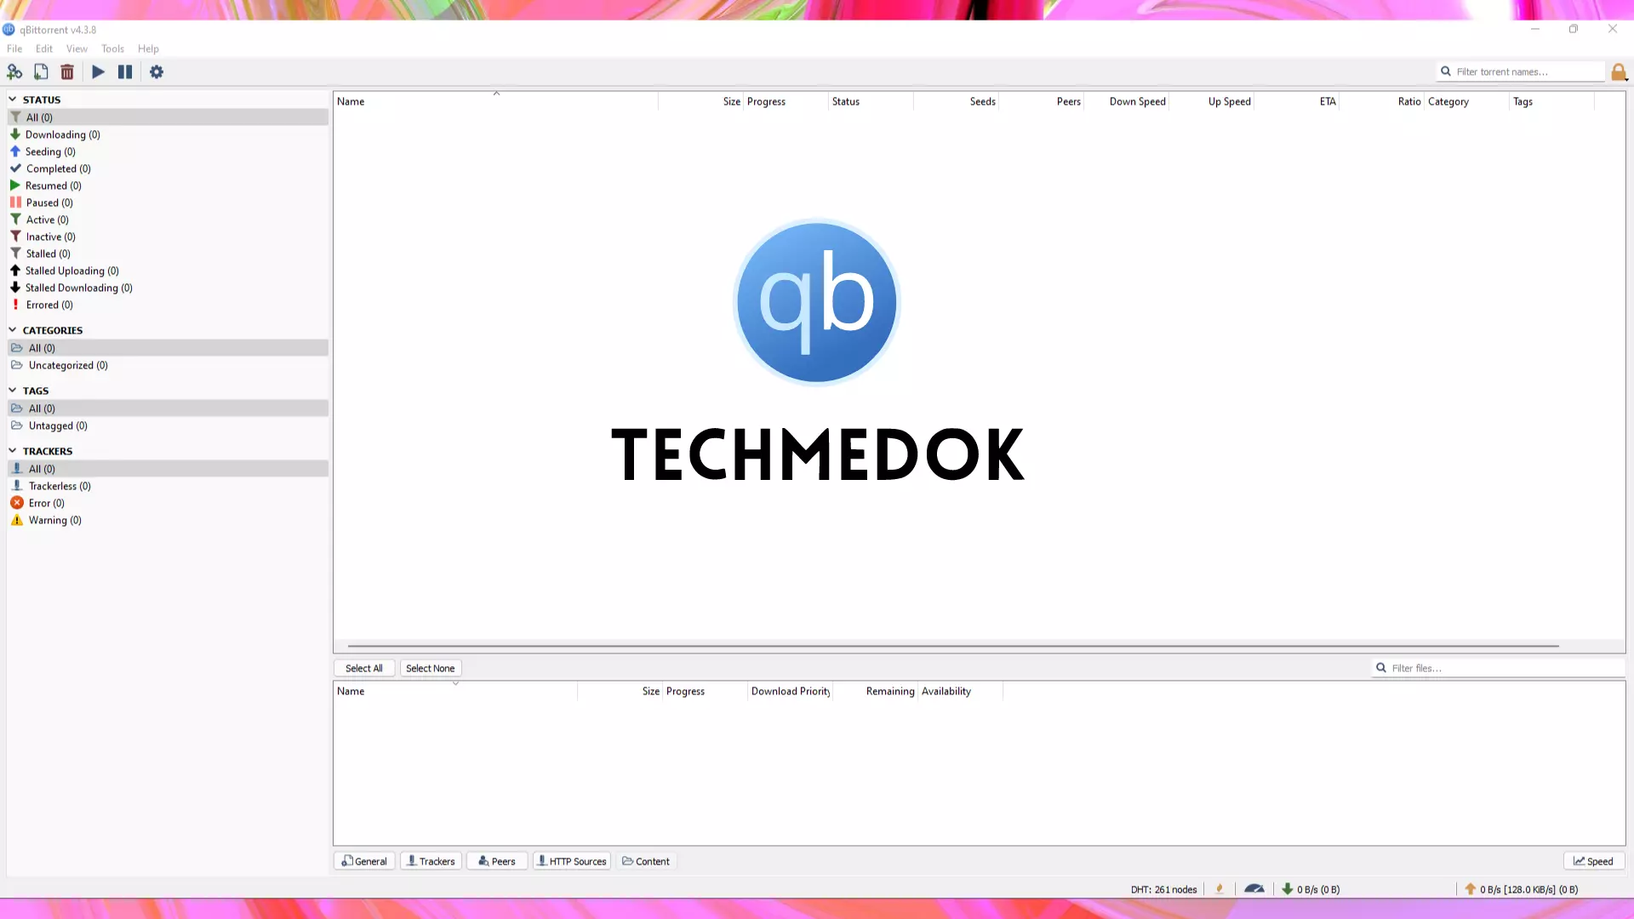Select All (0) under TRACKERS
The image size is (1634, 919).
click(x=168, y=469)
